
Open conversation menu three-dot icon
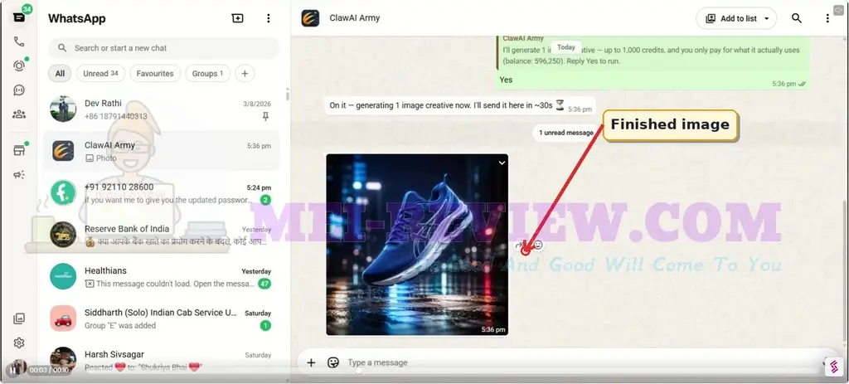tap(827, 18)
